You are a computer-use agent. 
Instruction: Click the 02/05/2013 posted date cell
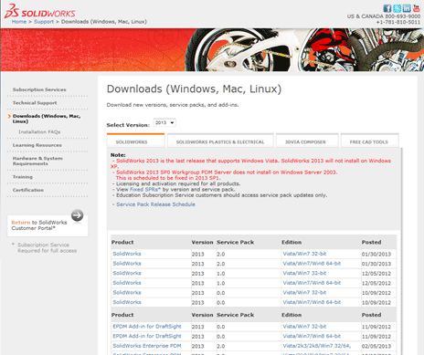pos(376,346)
